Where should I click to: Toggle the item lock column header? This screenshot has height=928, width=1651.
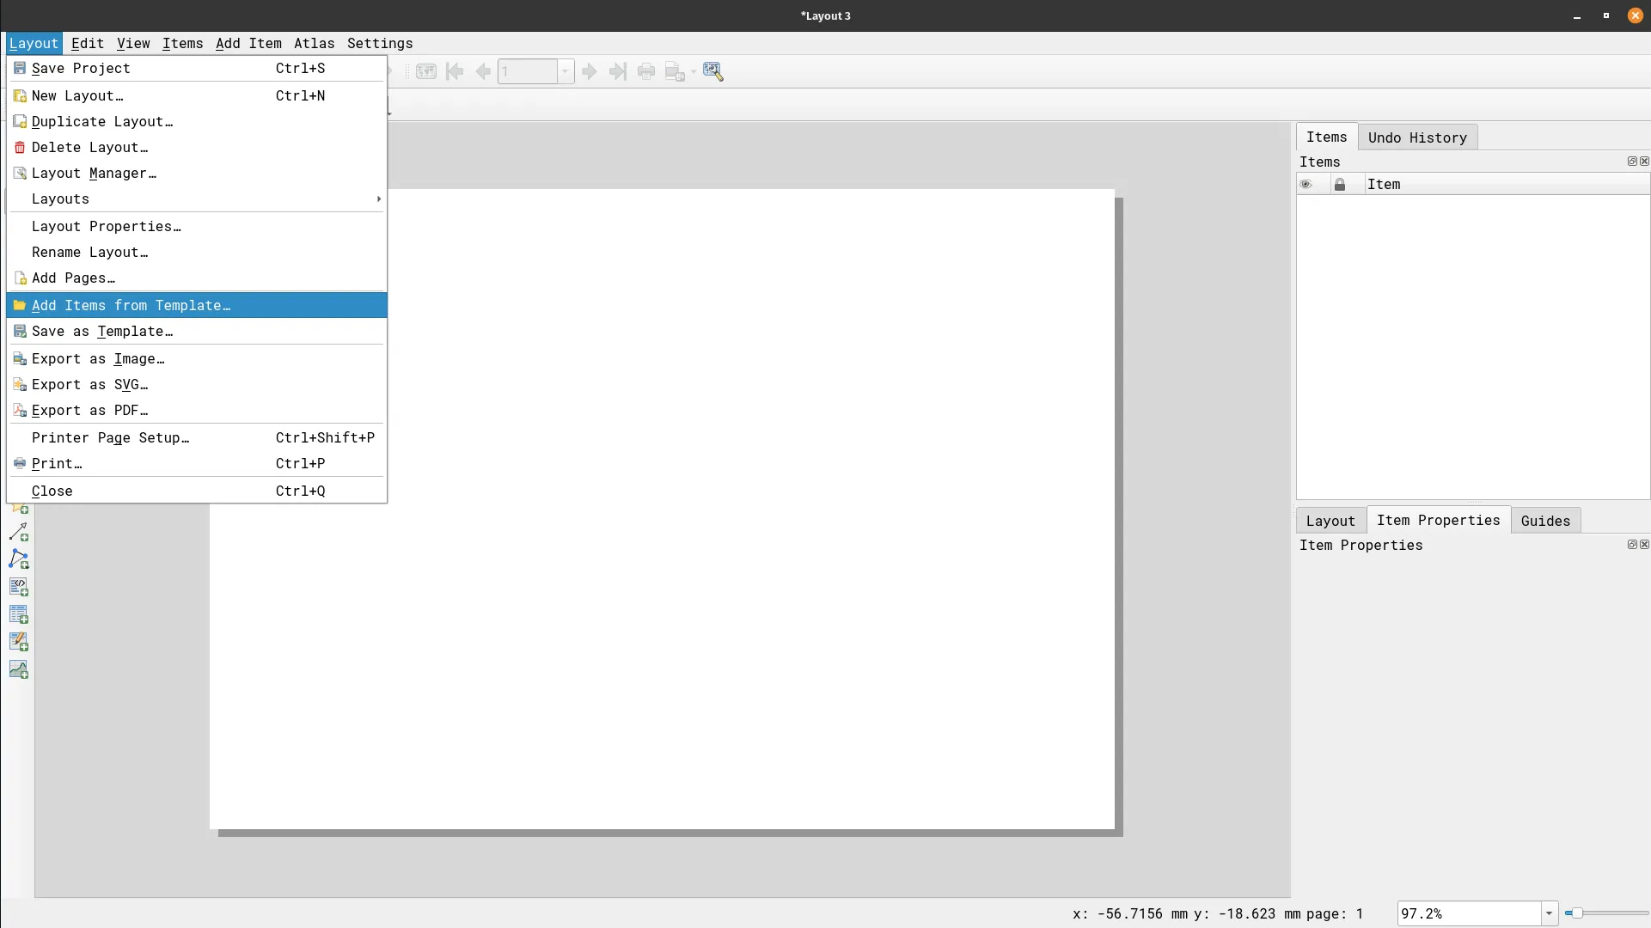(1341, 184)
